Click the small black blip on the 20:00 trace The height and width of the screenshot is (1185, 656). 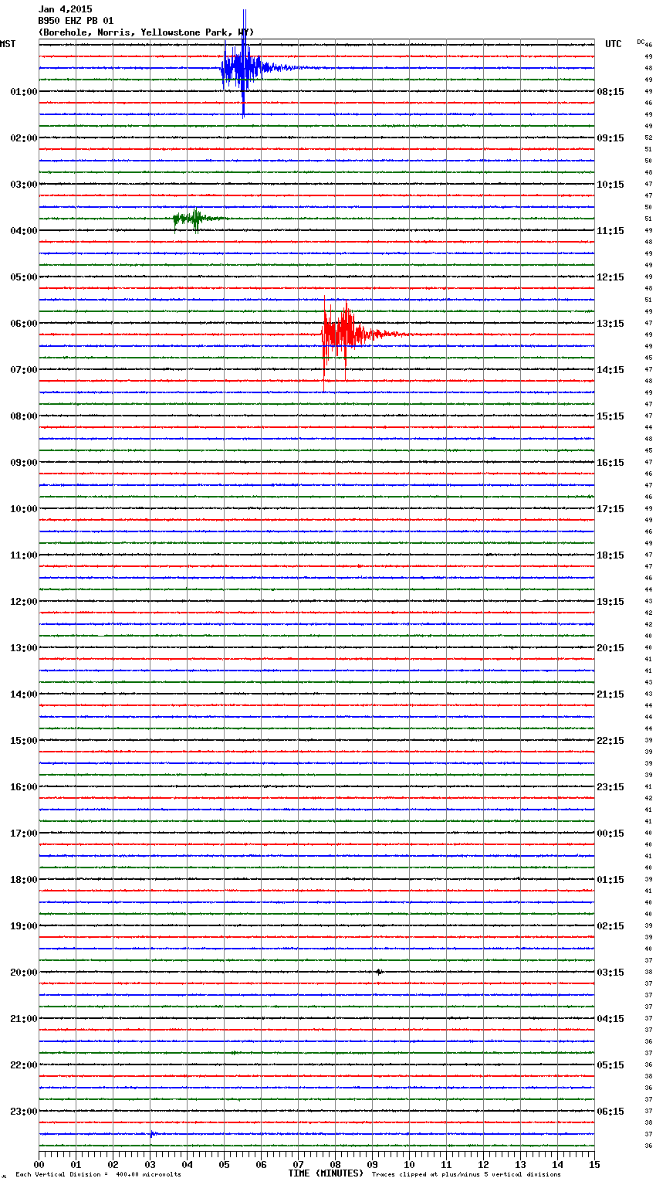379,972
